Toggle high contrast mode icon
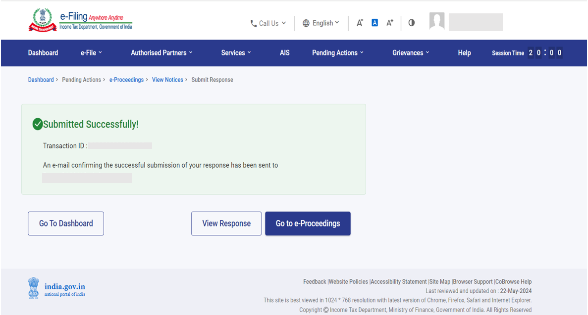588x315 pixels. pos(412,23)
